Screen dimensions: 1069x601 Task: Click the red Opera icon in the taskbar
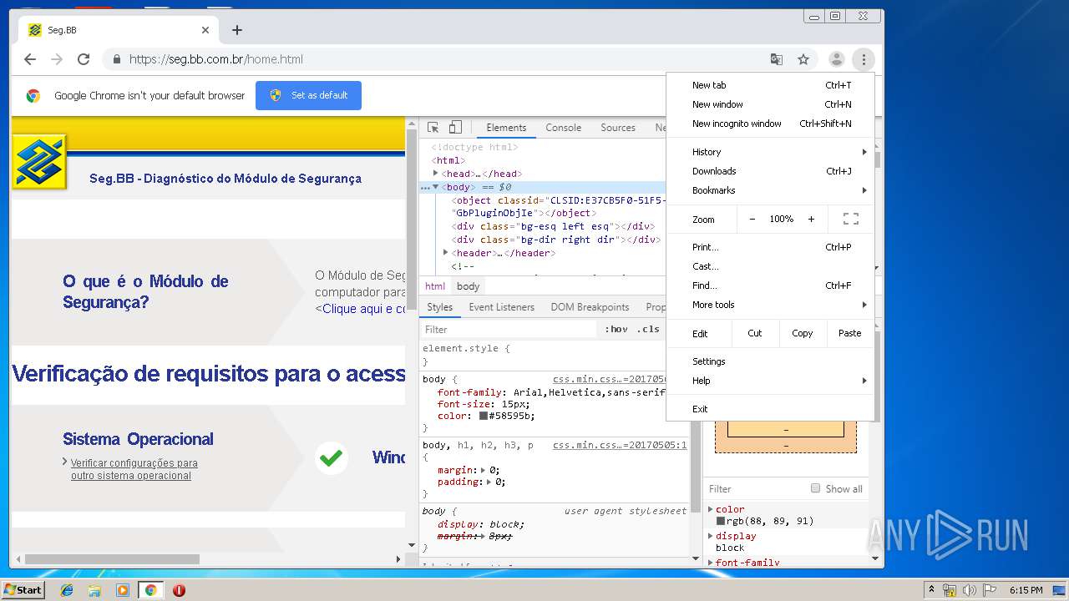tap(179, 590)
